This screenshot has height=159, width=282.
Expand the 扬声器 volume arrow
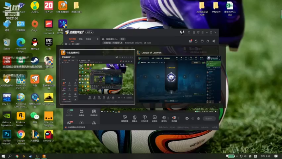point(178,118)
